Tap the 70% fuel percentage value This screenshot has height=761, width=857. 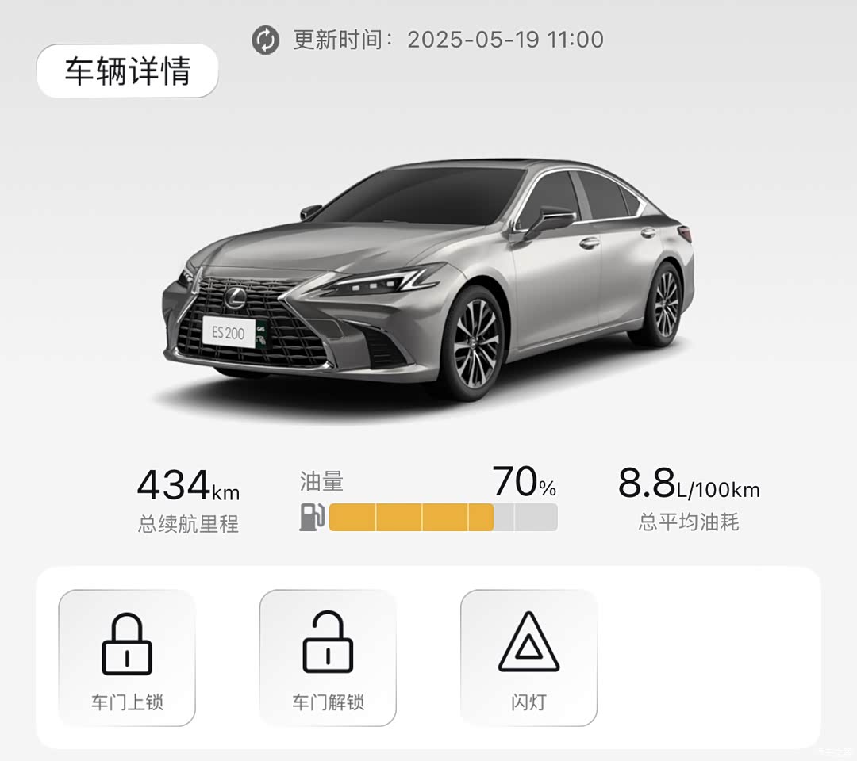(525, 481)
